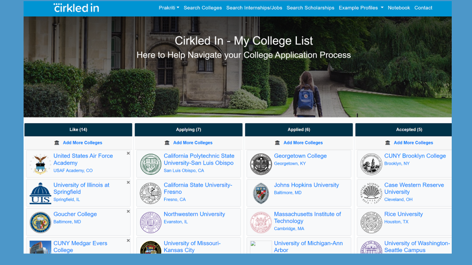Open California Polytechnic State University-San Luis Obispo

[x=199, y=159]
